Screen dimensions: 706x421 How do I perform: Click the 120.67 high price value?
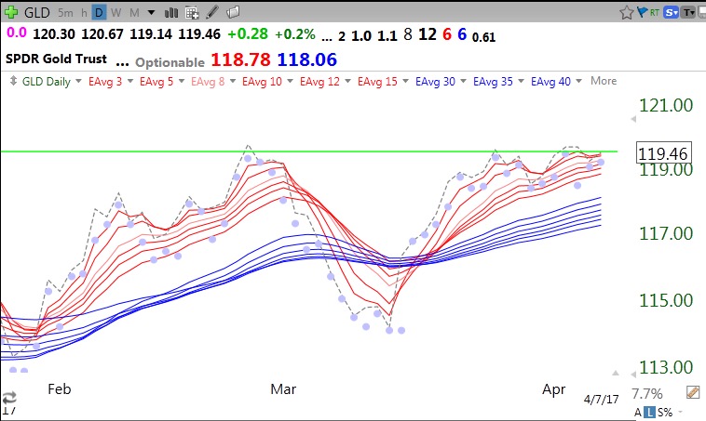102,34
